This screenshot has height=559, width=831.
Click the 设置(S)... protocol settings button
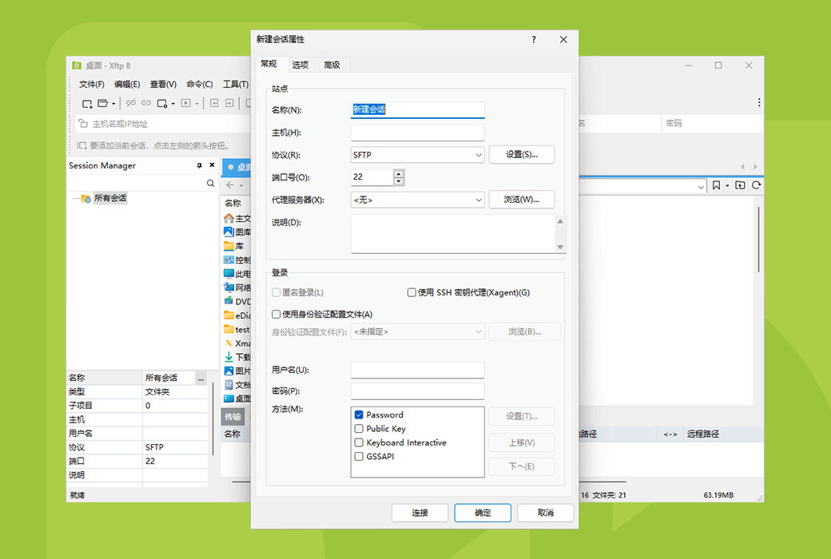pos(522,154)
